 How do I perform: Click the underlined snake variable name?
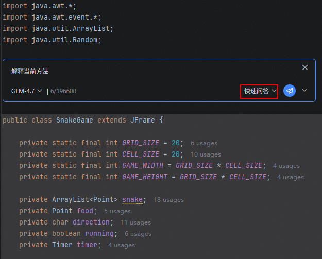point(133,200)
